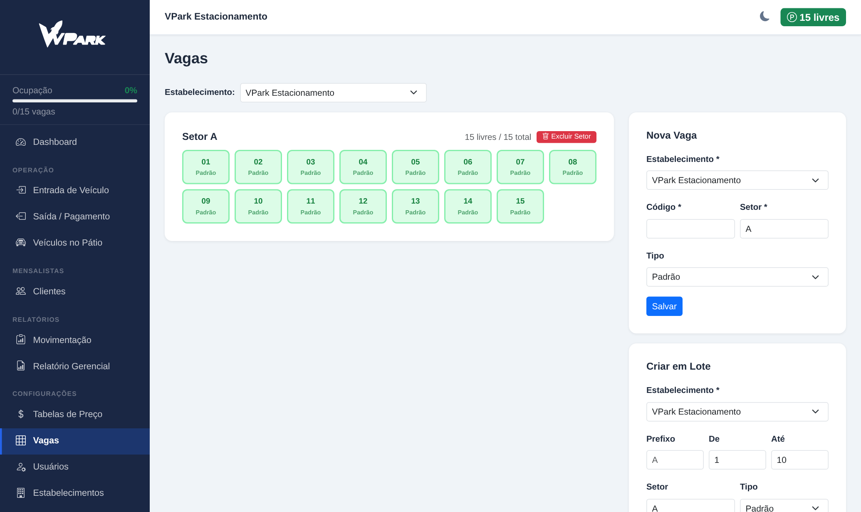The height and width of the screenshot is (512, 861).
Task: Select parking spot 14
Action: tap(468, 206)
